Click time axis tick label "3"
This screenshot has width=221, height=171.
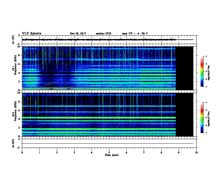(x=74, y=153)
